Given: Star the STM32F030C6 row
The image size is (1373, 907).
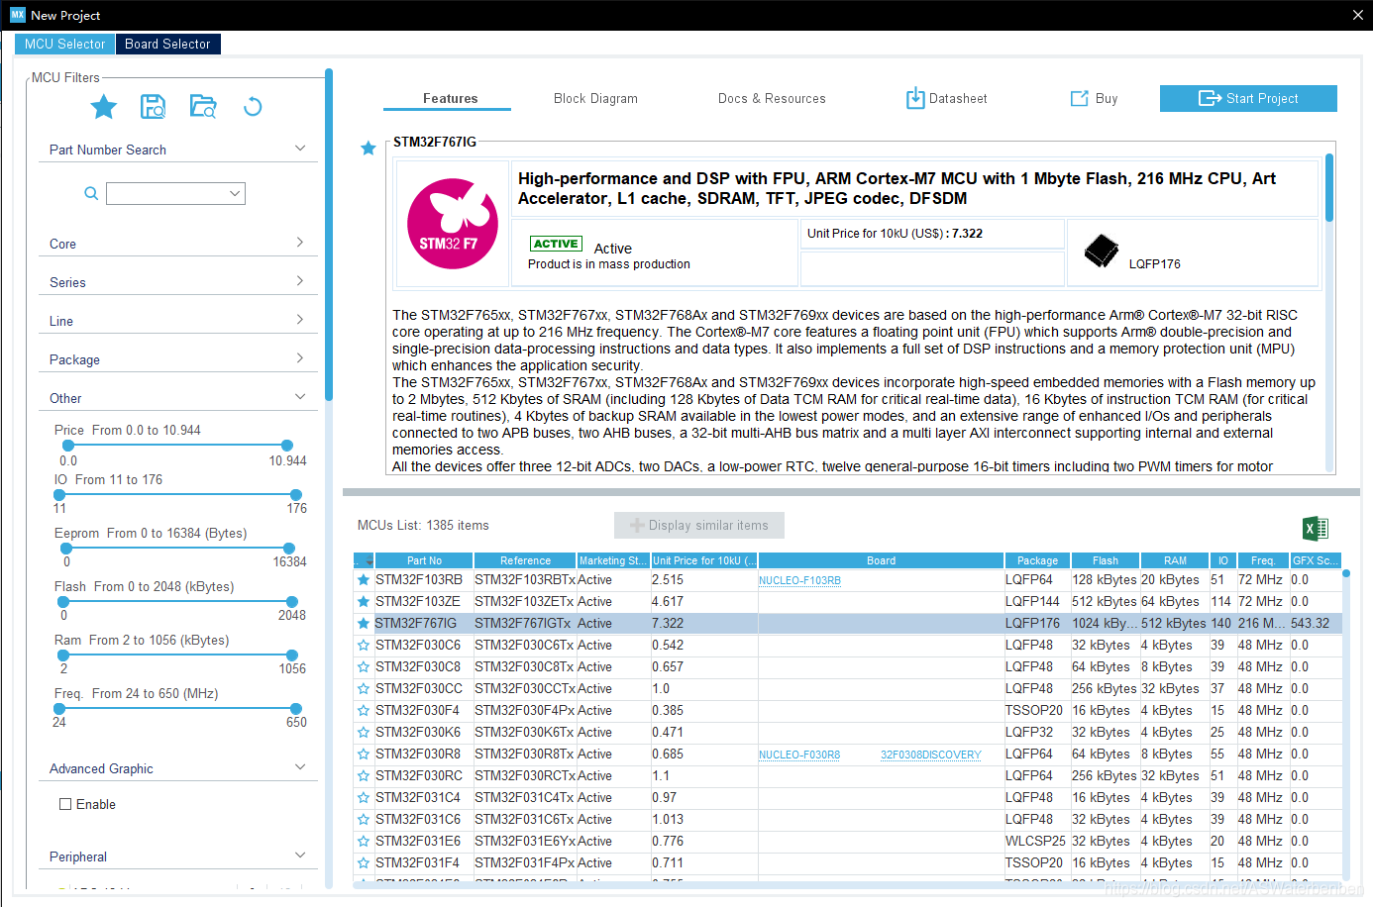Looking at the screenshot, I should 364,646.
